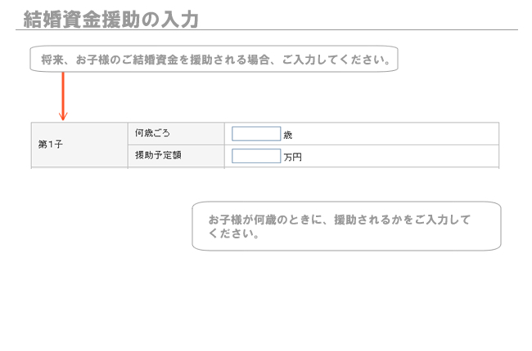Click the 歳 unit label
The width and height of the screenshot is (532, 351).
click(x=288, y=135)
